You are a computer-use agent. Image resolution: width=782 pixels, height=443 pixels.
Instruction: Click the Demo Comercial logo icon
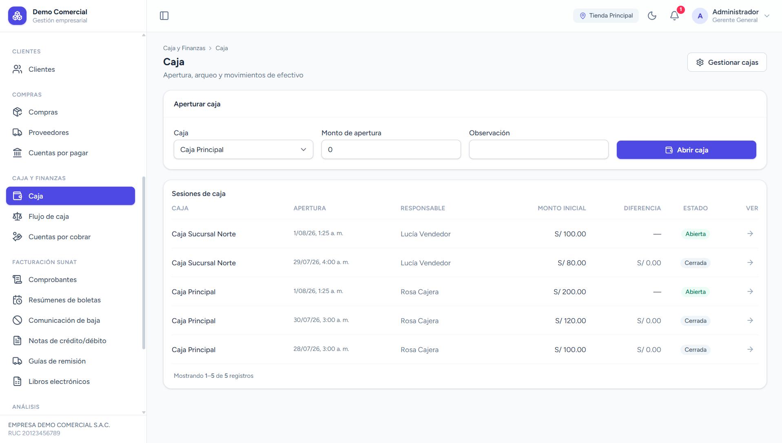click(x=17, y=16)
